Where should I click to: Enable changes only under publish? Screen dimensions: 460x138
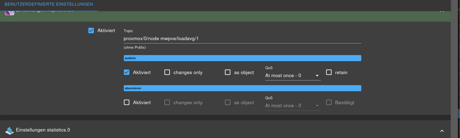coord(167,72)
